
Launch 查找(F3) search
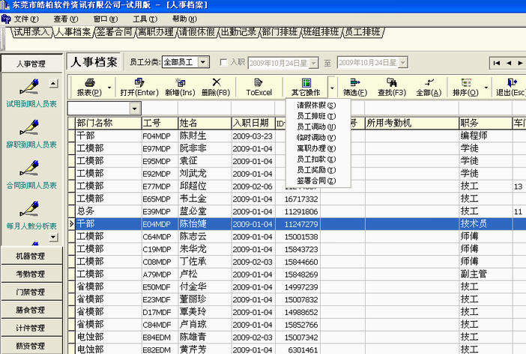tap(392, 87)
